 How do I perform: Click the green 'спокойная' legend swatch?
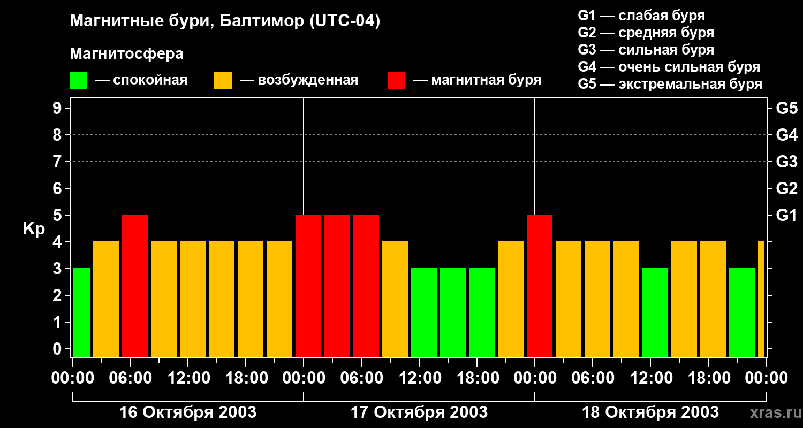pos(78,81)
